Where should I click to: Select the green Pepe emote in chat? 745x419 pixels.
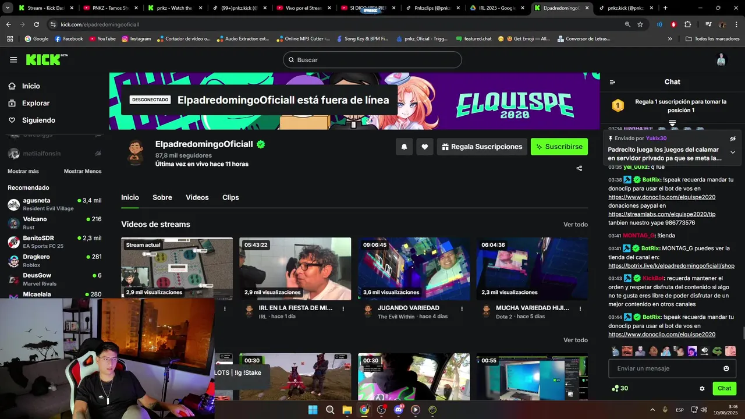[x=718, y=351]
